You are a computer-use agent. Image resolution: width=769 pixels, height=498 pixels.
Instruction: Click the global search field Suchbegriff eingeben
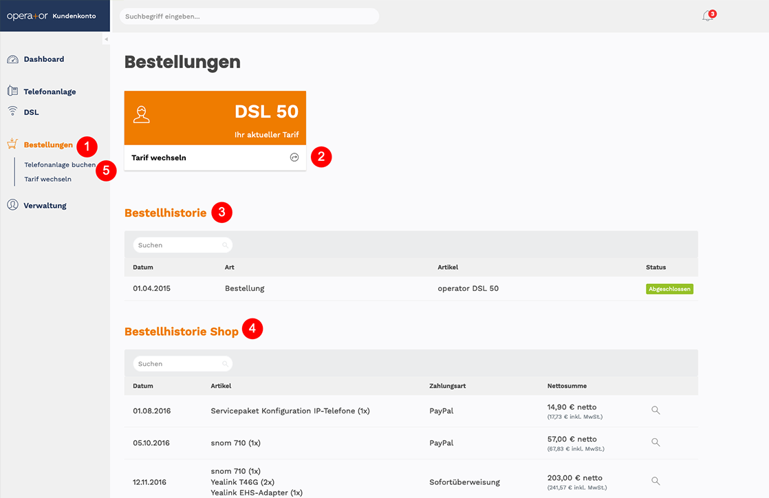(249, 17)
